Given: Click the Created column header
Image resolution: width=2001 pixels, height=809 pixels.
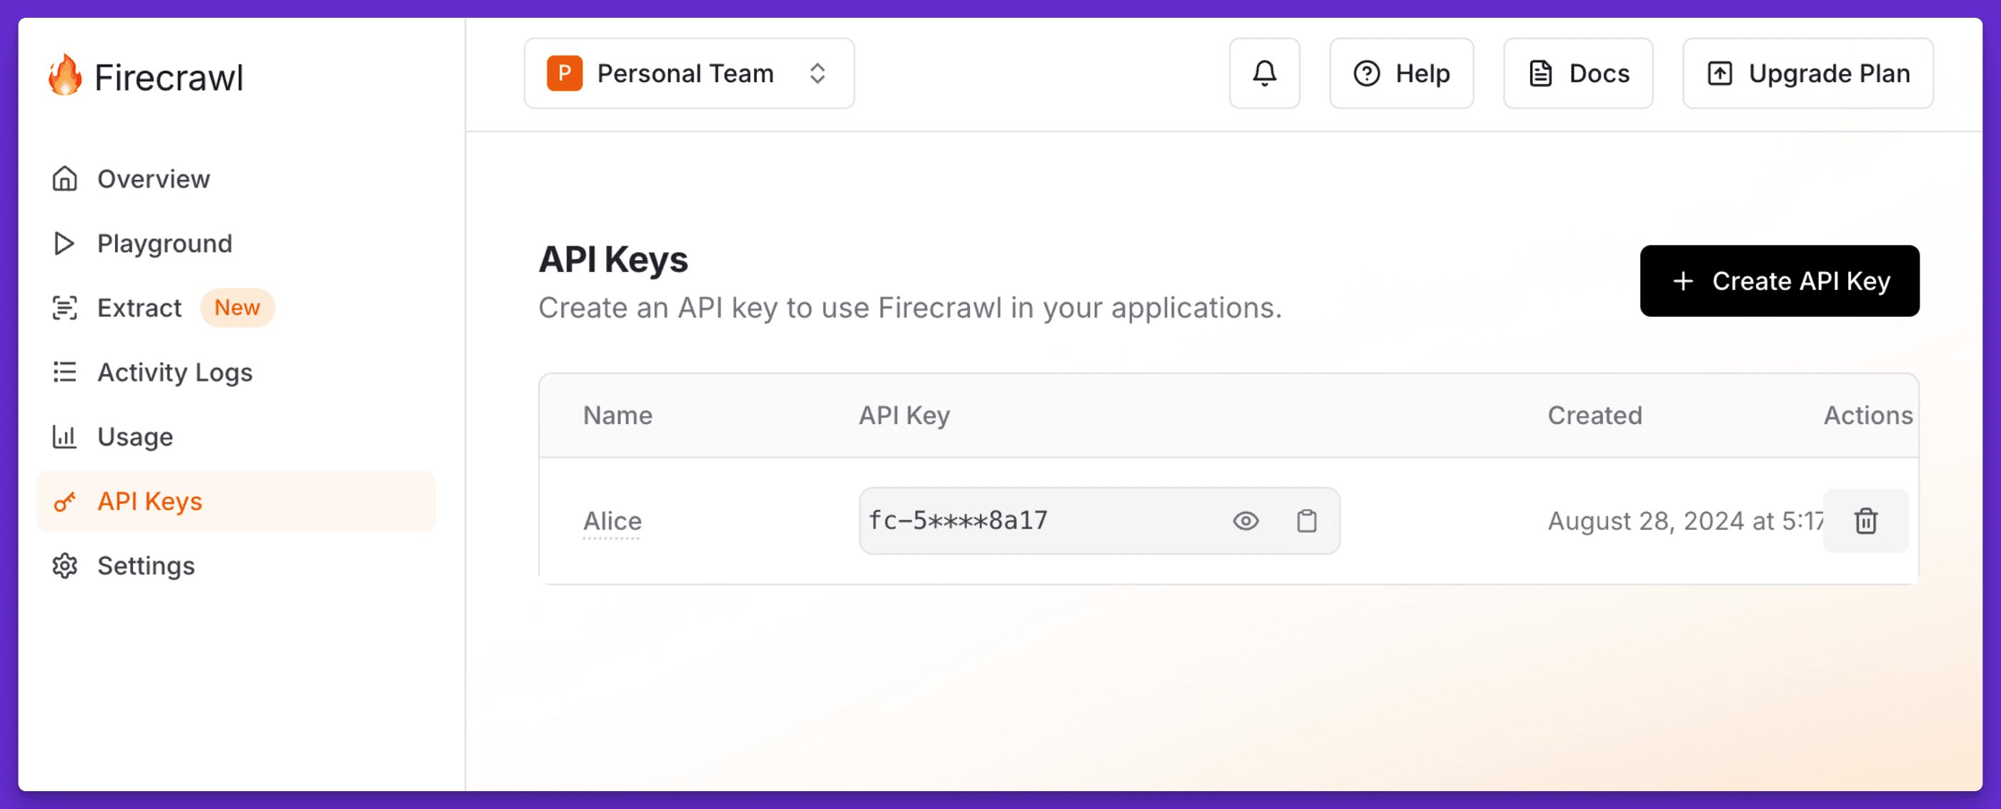Looking at the screenshot, I should pos(1595,416).
